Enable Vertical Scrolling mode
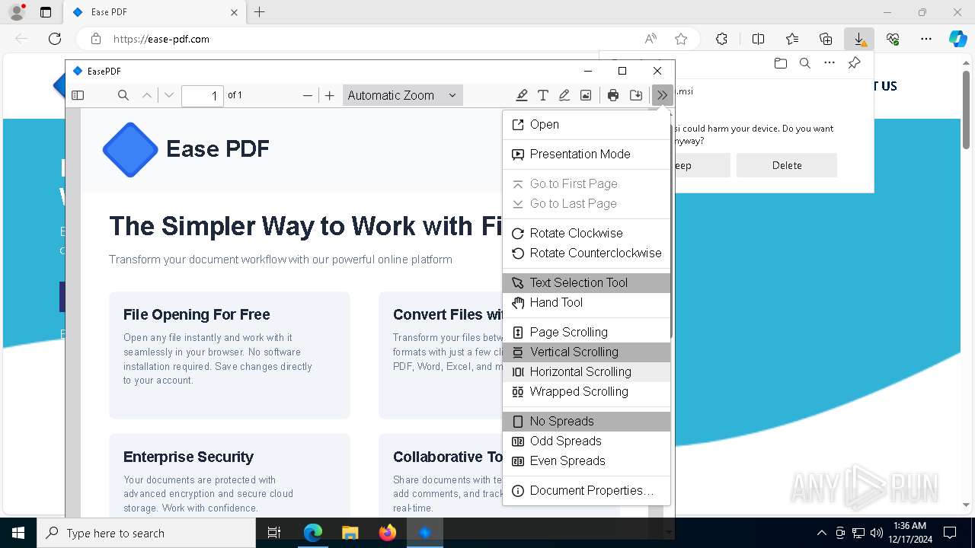Image resolution: width=975 pixels, height=548 pixels. [587, 352]
